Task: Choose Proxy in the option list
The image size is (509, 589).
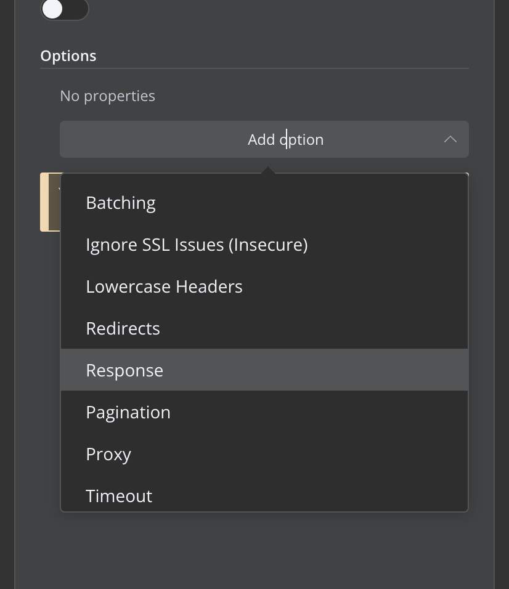Action: click(108, 454)
